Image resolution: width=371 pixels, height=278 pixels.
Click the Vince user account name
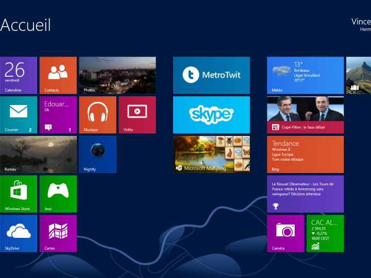click(361, 22)
